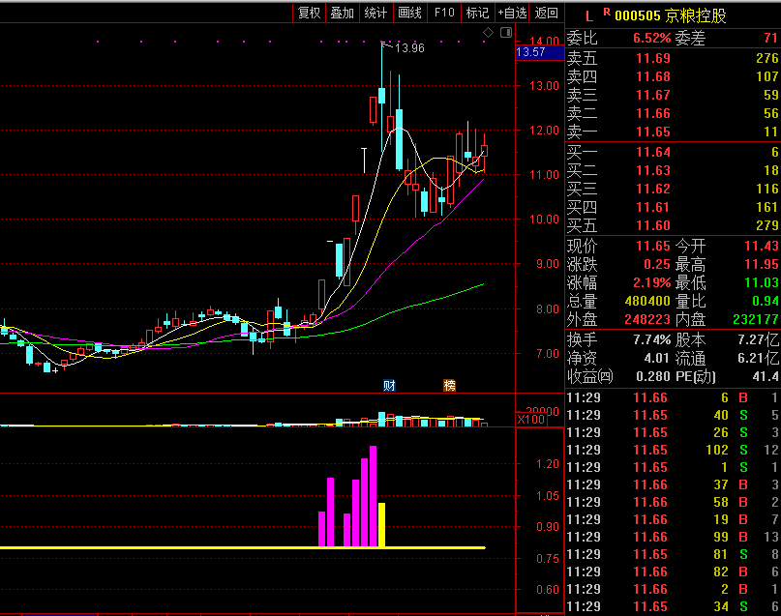The image size is (781, 616).
Task: Open the F10 company info page
Action: [x=444, y=13]
